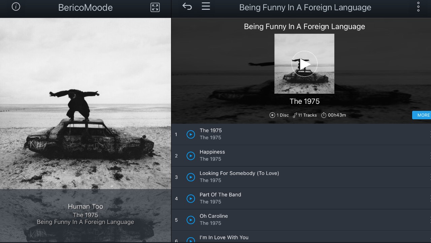Image resolution: width=431 pixels, height=243 pixels.
Task: Play track 1 "The 1975"
Action: click(x=191, y=134)
